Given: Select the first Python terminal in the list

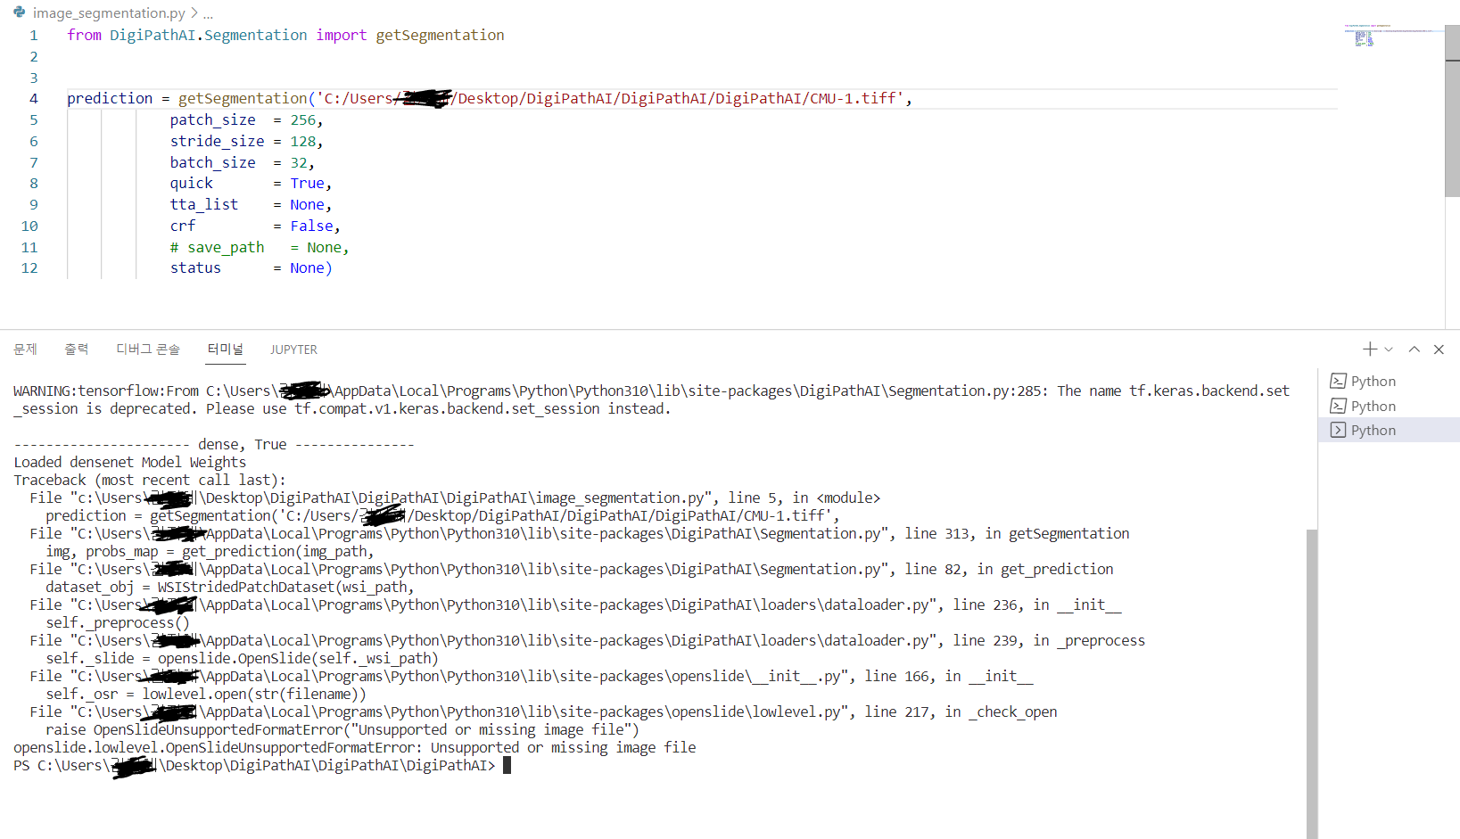Looking at the screenshot, I should [x=1389, y=381].
